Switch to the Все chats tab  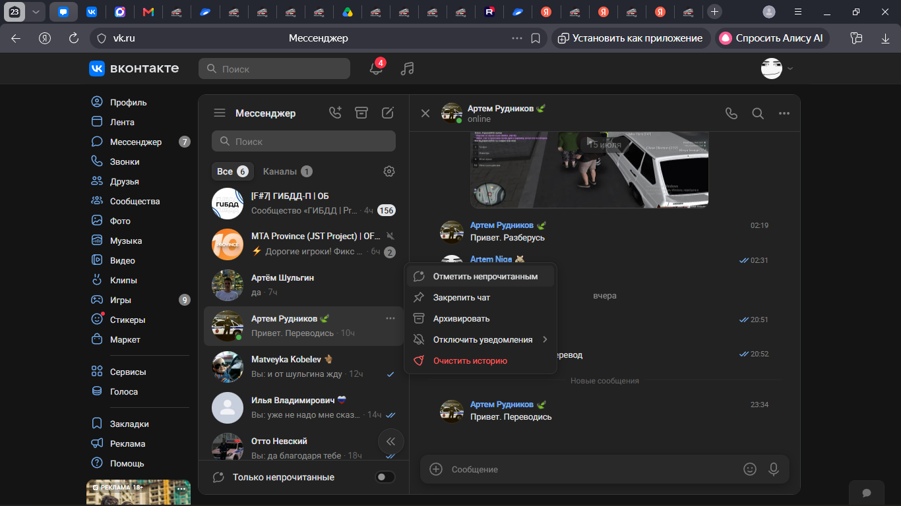click(x=232, y=171)
